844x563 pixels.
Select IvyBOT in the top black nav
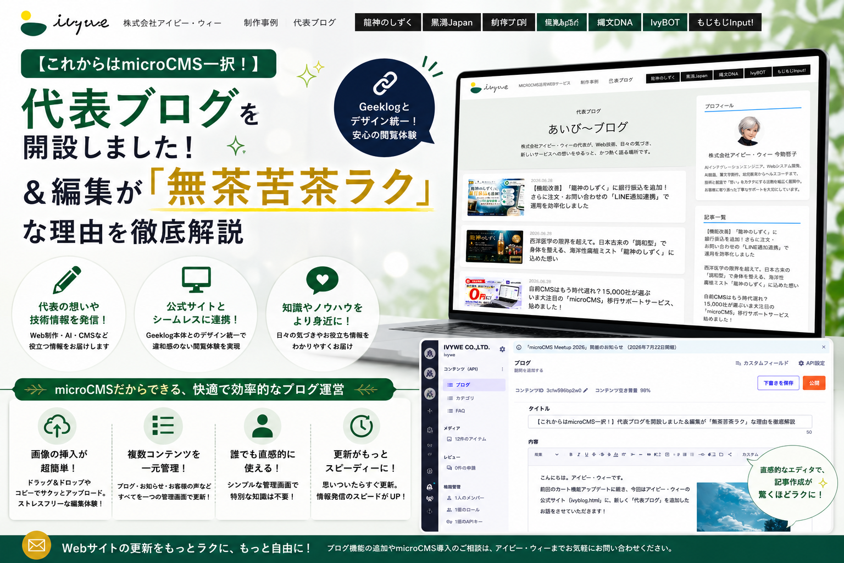tap(665, 22)
